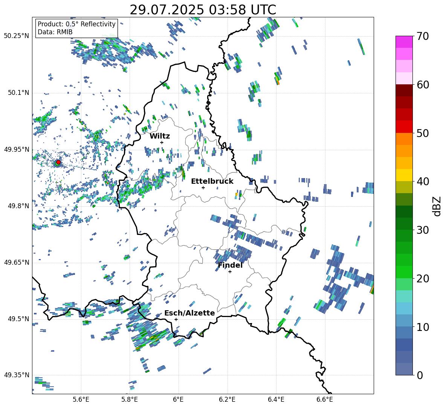
Task: Click the title timestamp 29.07.2025 03:58 UTC
Action: point(203,10)
